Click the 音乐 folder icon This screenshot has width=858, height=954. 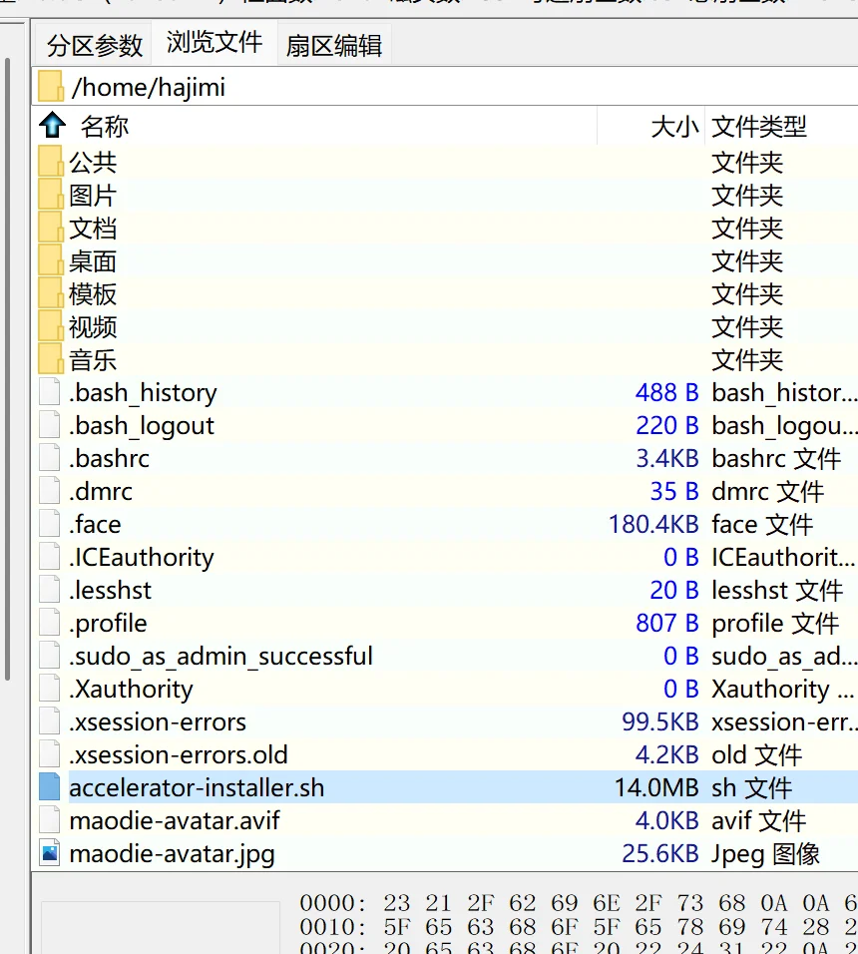point(51,359)
